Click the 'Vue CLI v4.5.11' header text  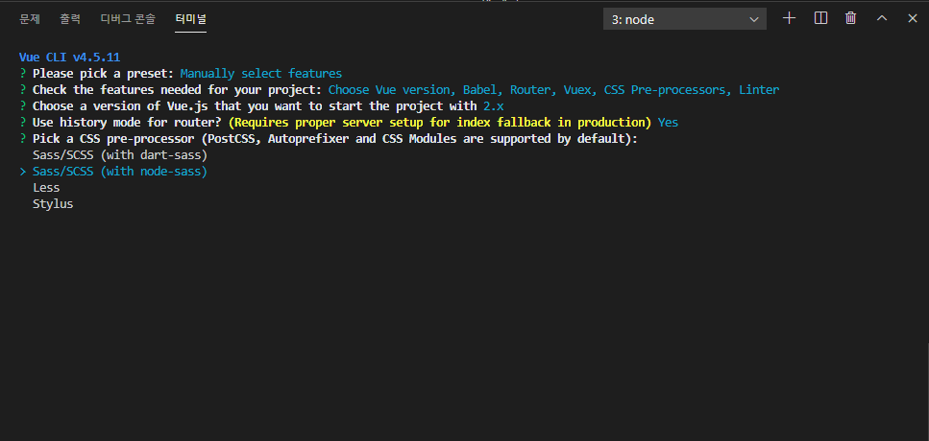point(70,58)
